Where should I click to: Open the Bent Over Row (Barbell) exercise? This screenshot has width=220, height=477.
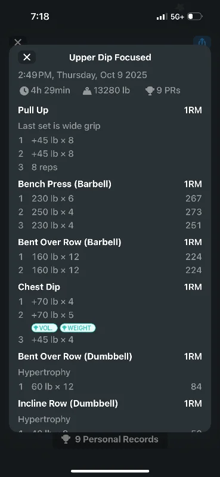pos(70,242)
